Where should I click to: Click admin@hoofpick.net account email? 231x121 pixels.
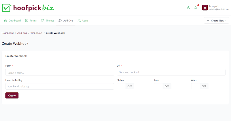coord(219,10)
